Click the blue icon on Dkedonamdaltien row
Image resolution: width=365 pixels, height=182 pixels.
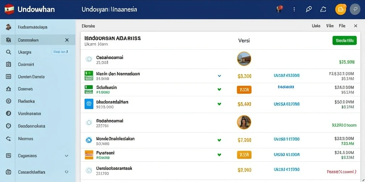click(x=89, y=104)
